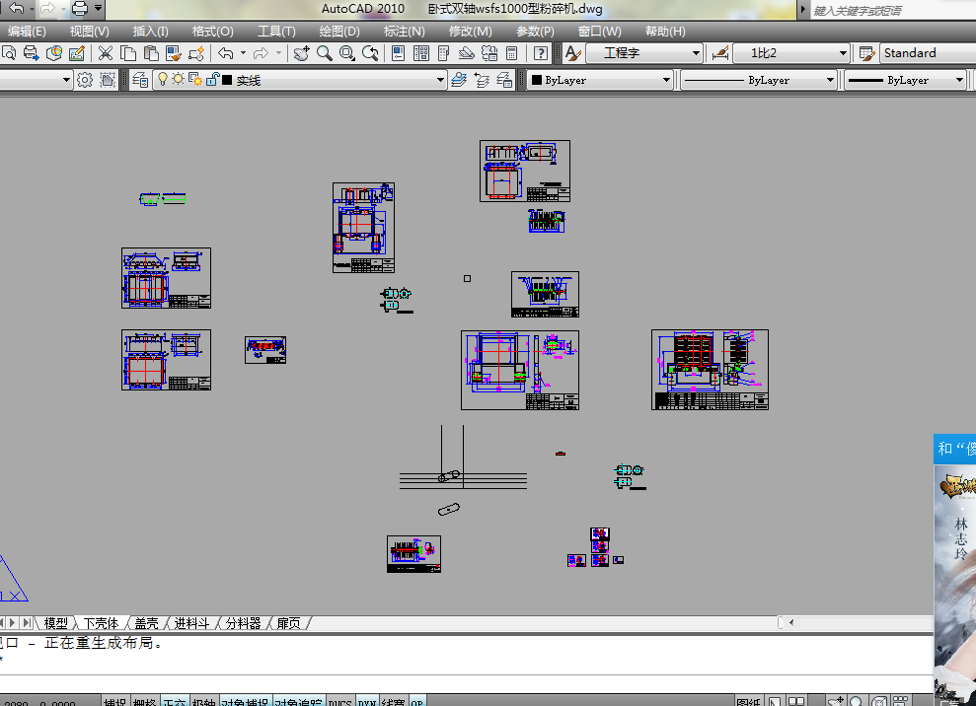Open the Table Style icon beside Standard
Screen dimensions: 976x706
pyautogui.click(x=866, y=53)
